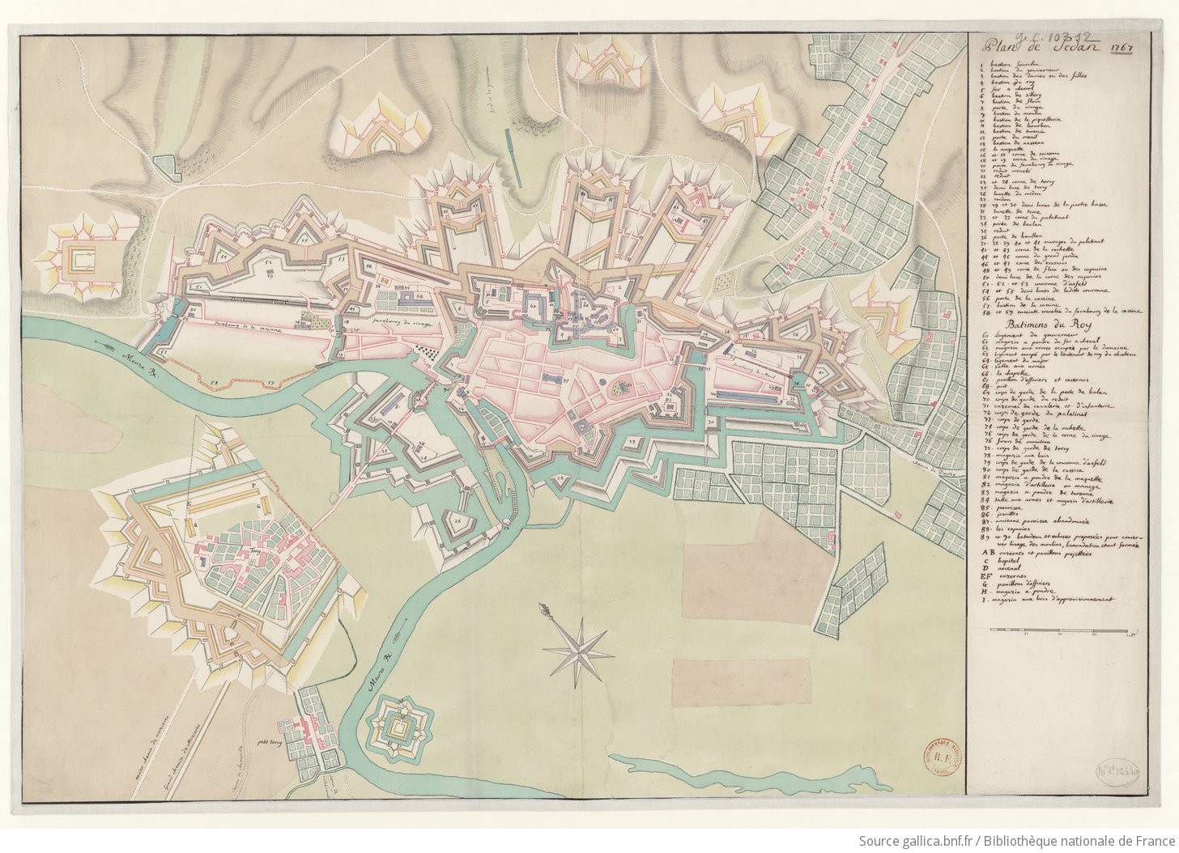The width and height of the screenshot is (1179, 853).
Task: Click the 'Batimens du Roy' legend heading
Action: click(x=1049, y=324)
